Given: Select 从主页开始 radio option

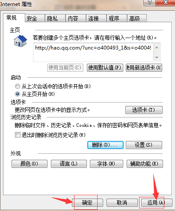Looking at the screenshot, I should pos(18,94).
